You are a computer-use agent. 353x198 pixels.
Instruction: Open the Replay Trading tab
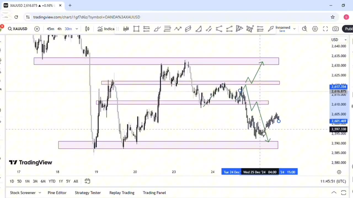click(x=122, y=193)
